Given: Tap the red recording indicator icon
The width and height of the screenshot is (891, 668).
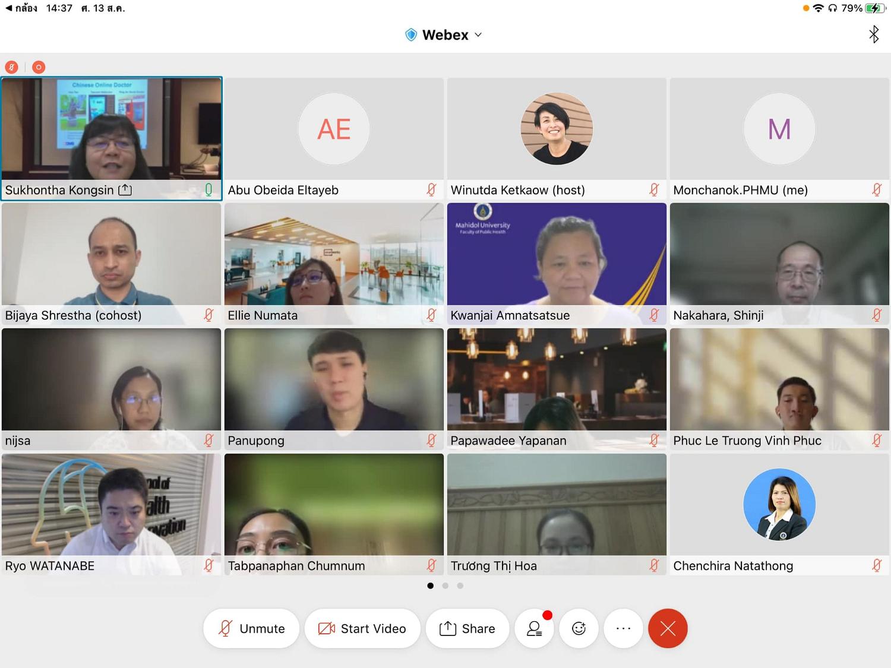Looking at the screenshot, I should point(39,67).
